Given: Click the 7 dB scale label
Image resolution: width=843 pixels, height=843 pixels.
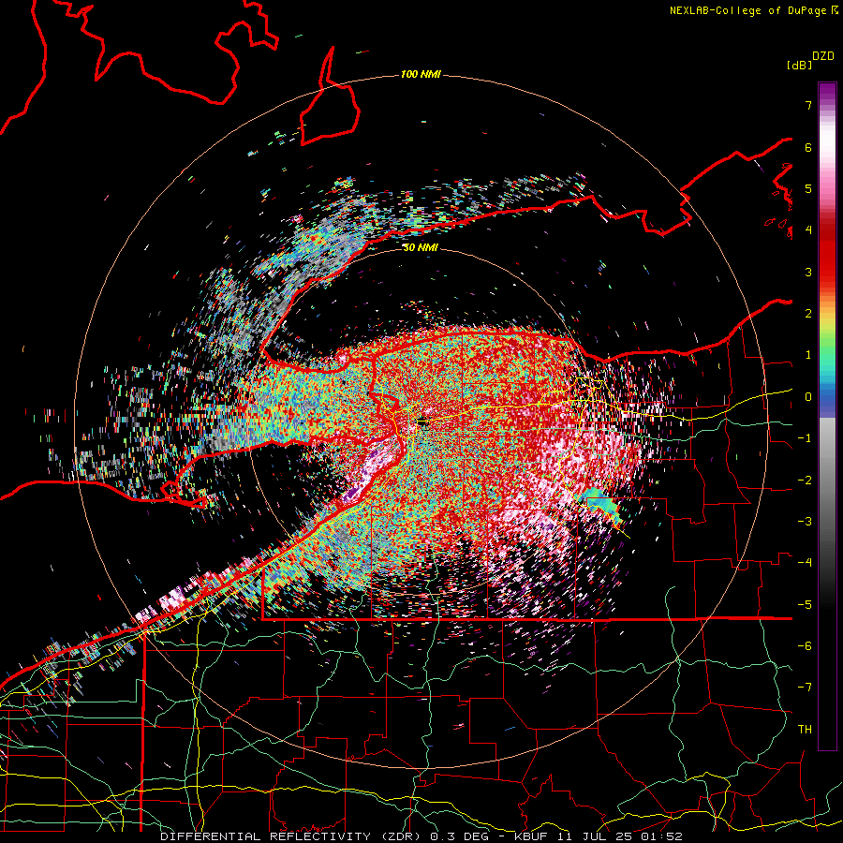Looking at the screenshot, I should coord(808,105).
